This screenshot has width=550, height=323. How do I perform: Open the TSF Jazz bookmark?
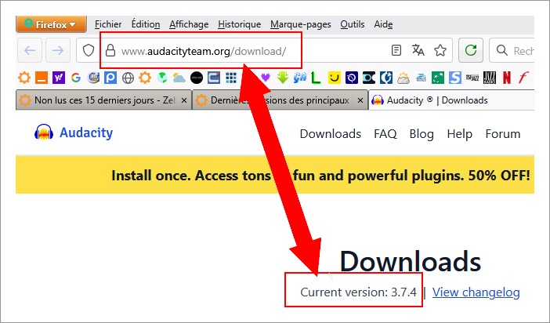[x=472, y=78]
